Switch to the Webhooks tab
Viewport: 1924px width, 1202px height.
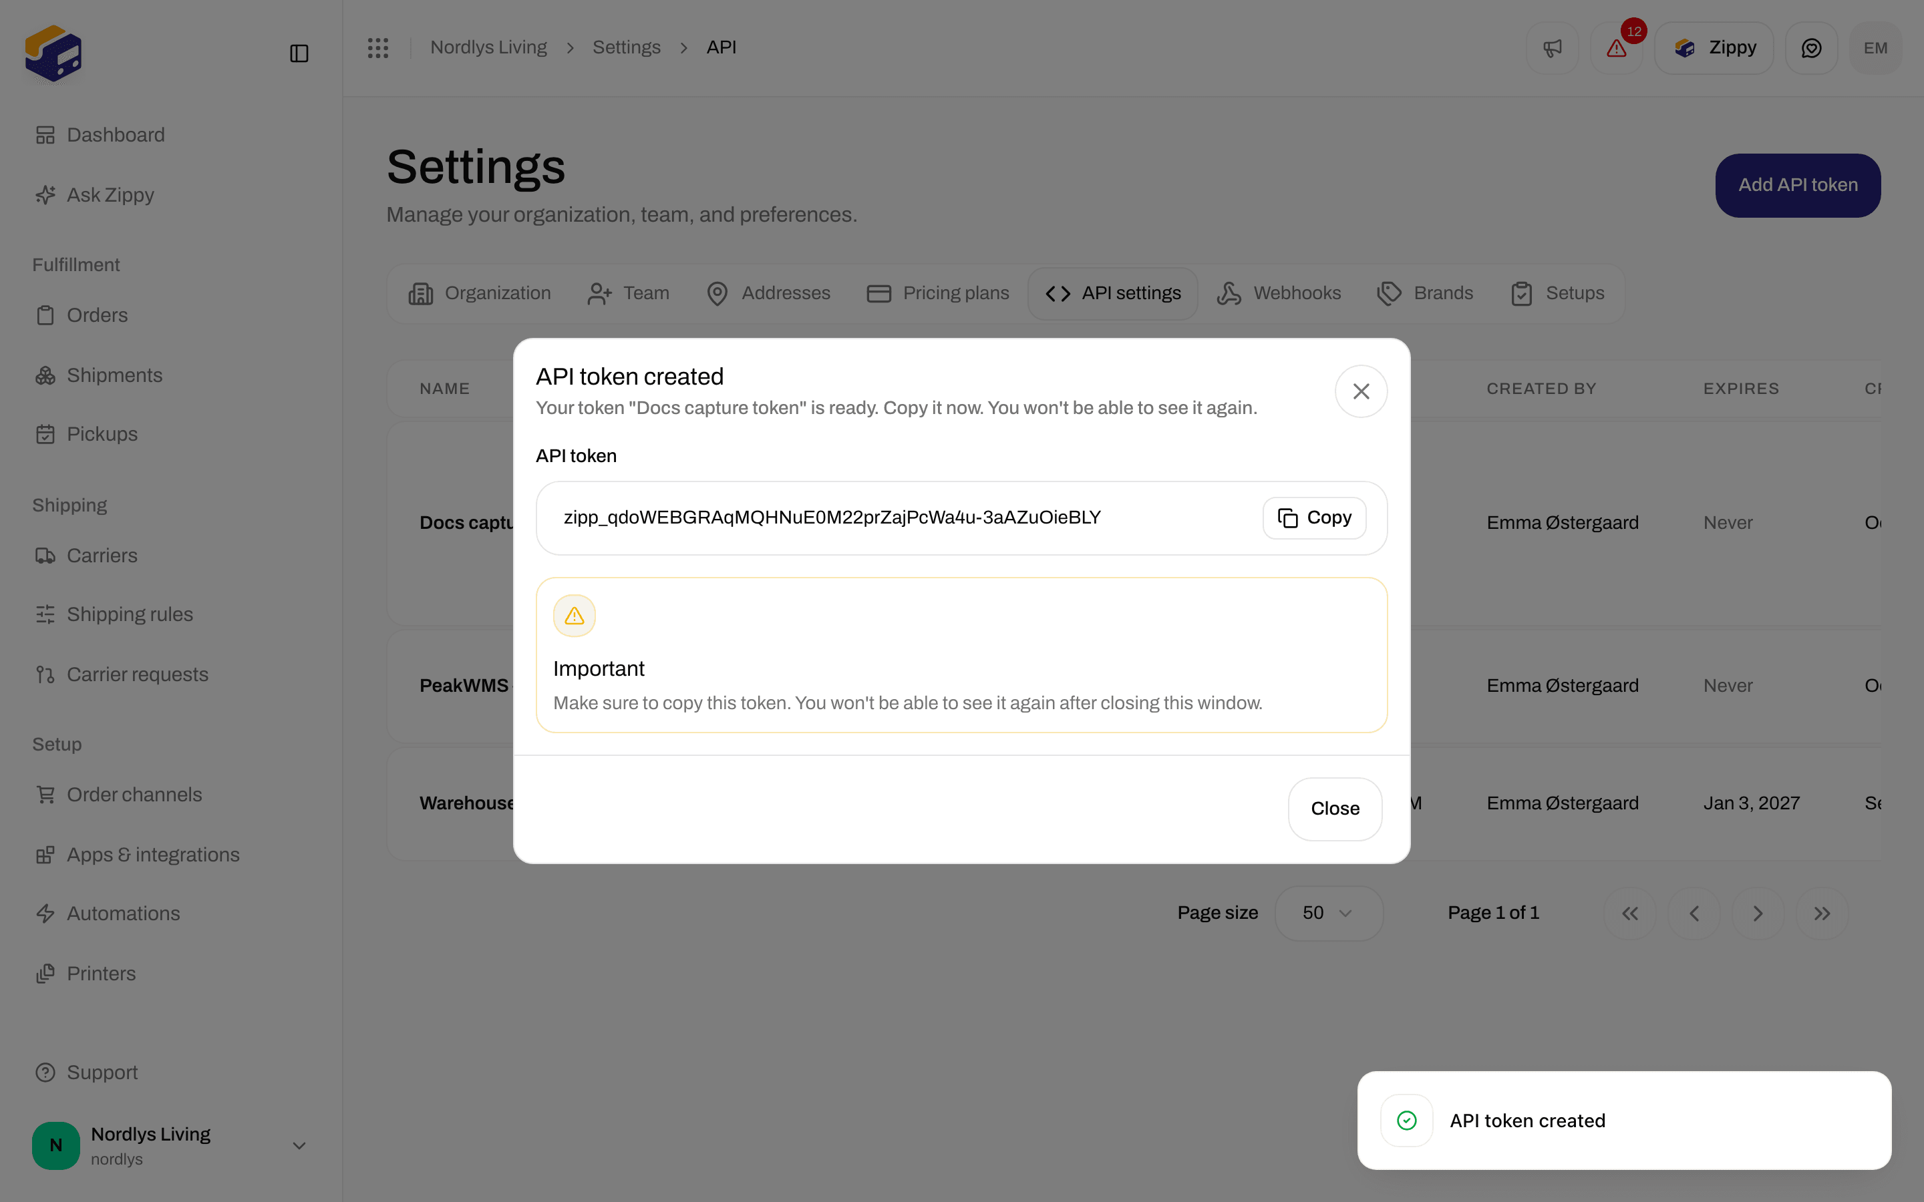coord(1279,293)
